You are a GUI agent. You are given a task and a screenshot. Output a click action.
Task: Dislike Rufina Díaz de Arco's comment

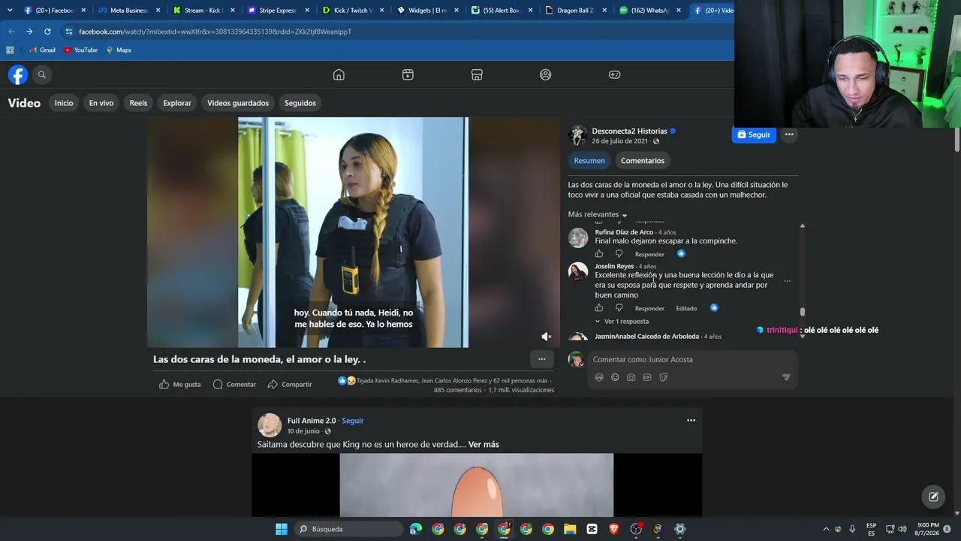[x=619, y=254]
